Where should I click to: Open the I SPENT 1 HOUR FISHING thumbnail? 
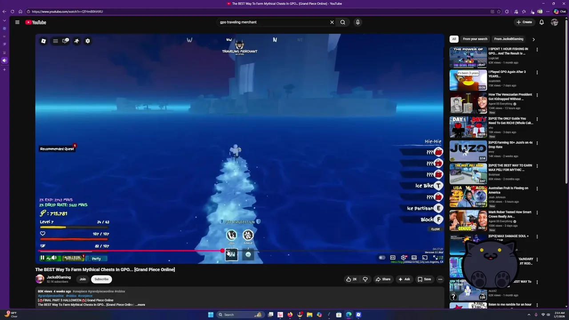pos(468,57)
